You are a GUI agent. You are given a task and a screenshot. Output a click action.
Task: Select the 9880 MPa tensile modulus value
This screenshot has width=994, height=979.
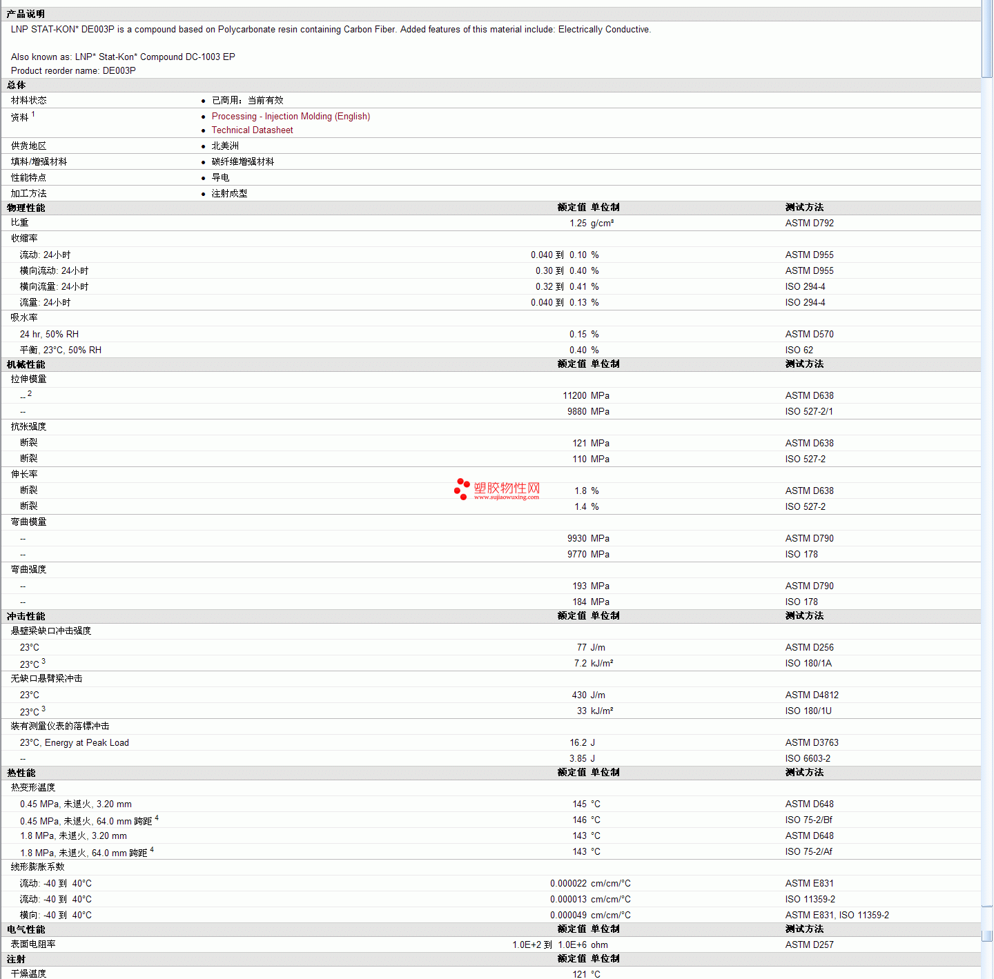588,412
